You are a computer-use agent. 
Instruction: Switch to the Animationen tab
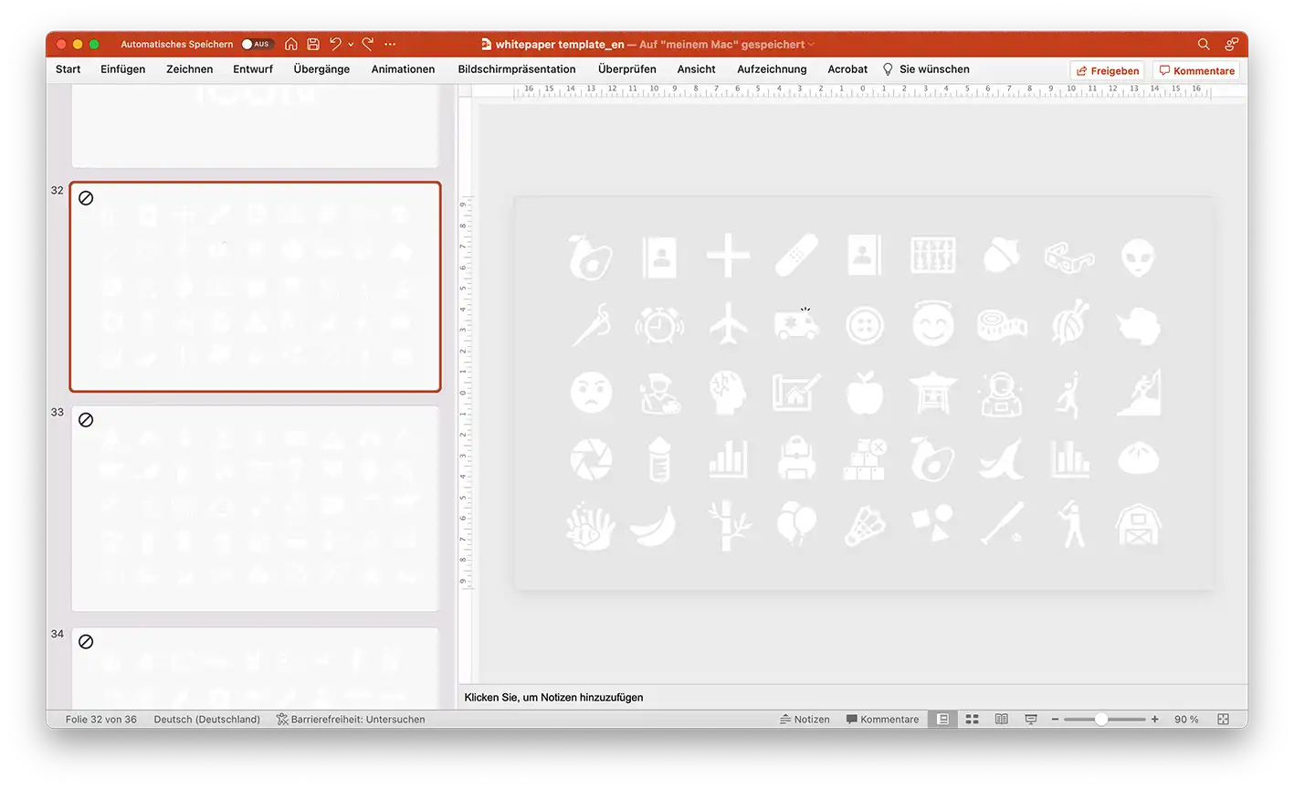403,69
